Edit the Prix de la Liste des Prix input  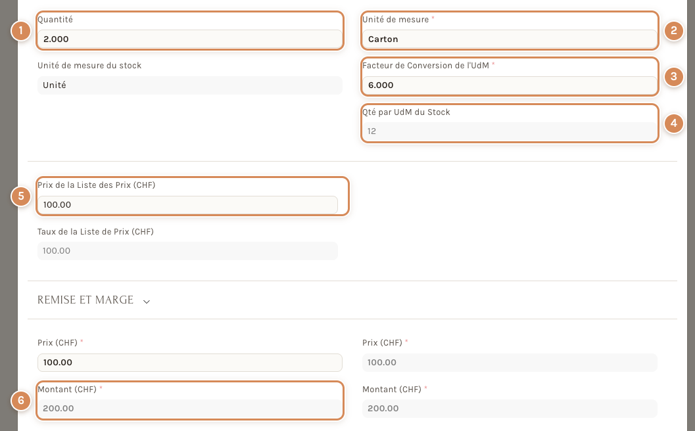pyautogui.click(x=187, y=204)
